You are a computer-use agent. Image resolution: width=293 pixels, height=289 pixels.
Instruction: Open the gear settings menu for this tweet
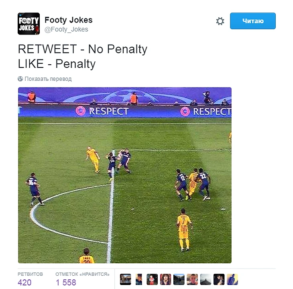(220, 21)
